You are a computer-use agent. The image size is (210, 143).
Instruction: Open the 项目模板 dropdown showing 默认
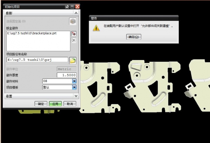(x=74, y=87)
